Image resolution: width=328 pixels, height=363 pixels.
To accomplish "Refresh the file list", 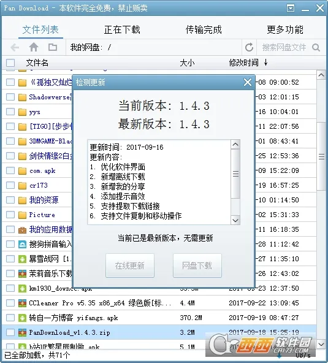I will tap(249, 47).
